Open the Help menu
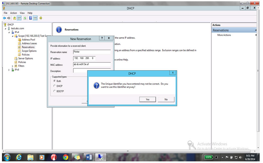Viewport: 263px width, 163px height. pyautogui.click(x=30, y=13)
